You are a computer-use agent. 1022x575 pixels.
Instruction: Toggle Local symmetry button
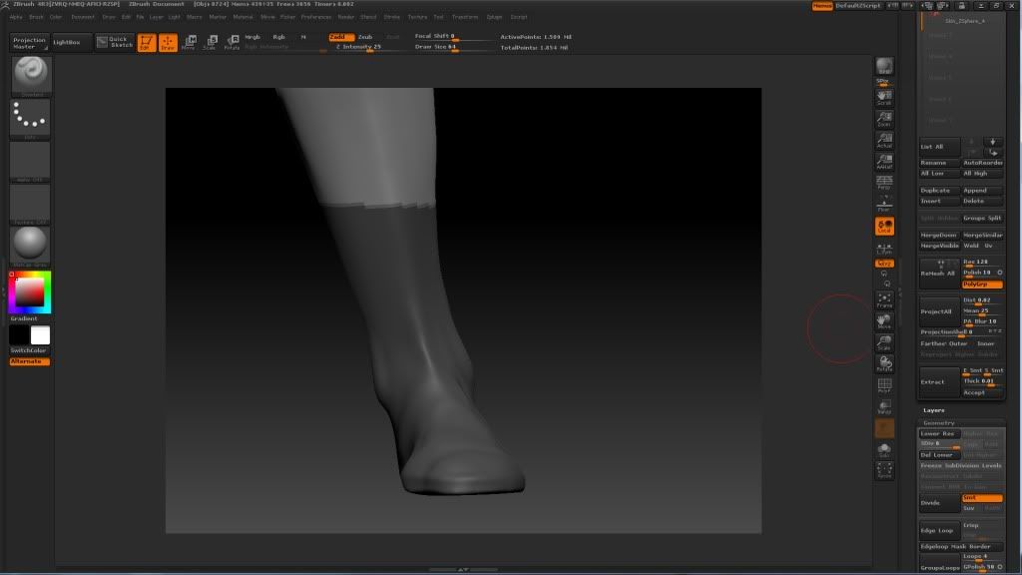pyautogui.click(x=884, y=227)
